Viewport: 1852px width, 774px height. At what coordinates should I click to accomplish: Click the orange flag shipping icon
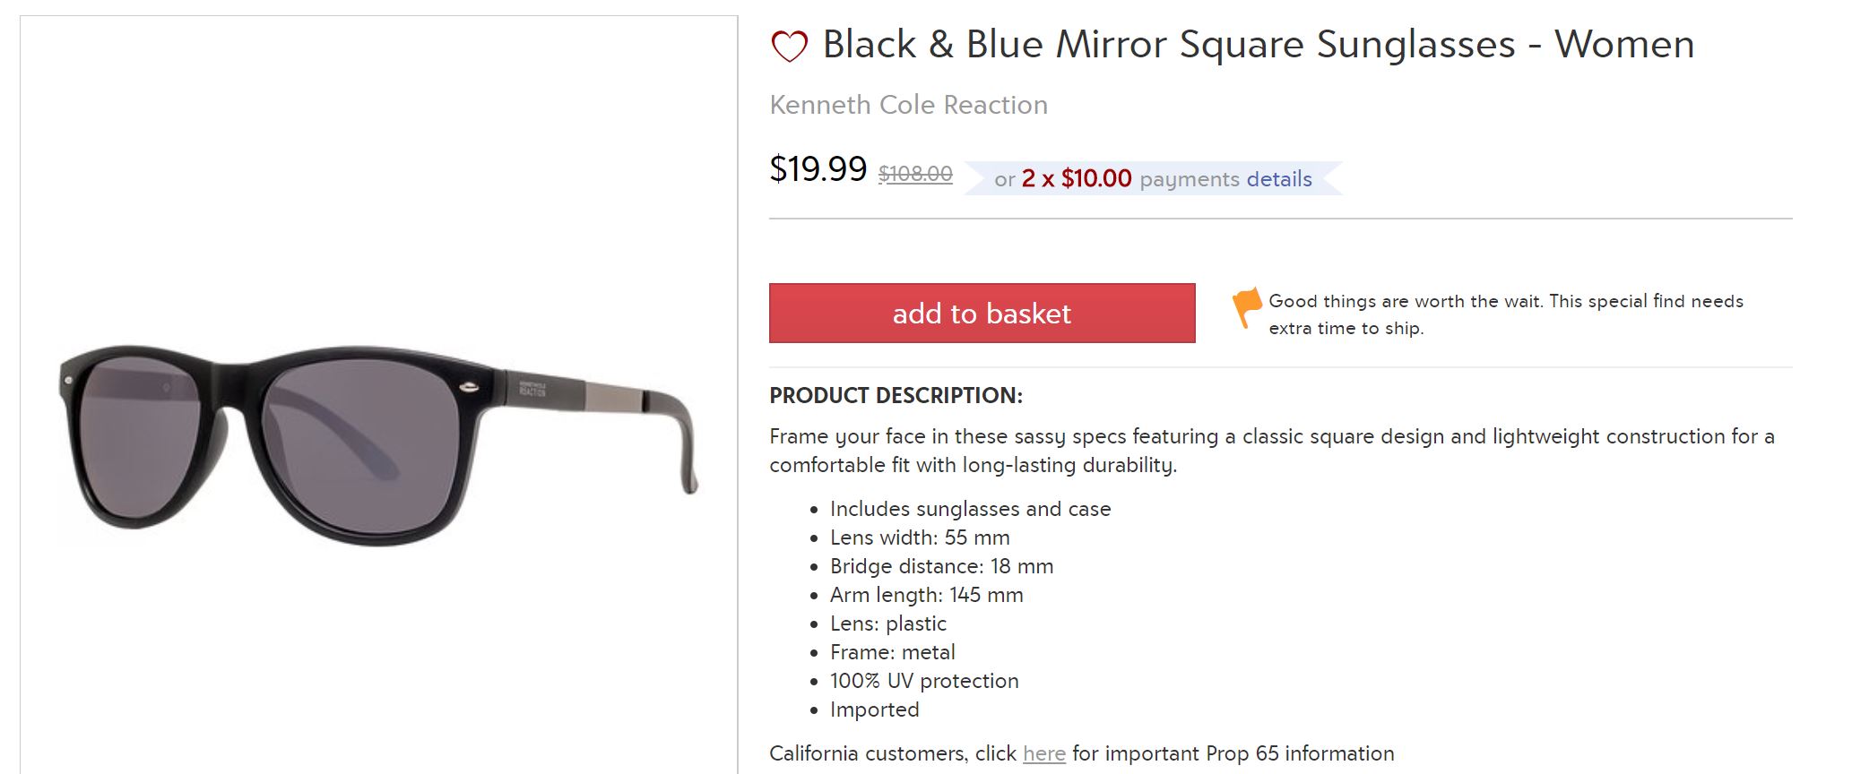pos(1246,307)
